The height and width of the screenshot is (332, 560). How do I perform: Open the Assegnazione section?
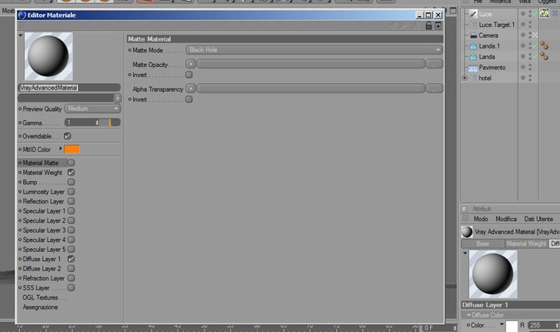[40, 307]
